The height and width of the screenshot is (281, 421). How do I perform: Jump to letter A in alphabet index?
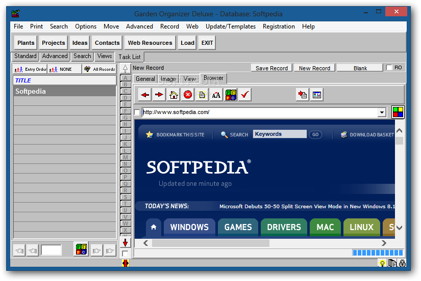(126, 78)
